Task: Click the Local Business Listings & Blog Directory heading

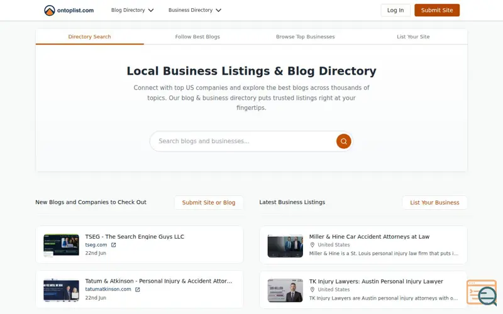Action: (251, 71)
